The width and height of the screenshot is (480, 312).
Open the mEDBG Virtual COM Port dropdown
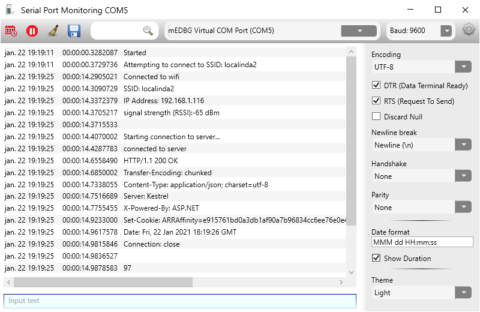(359, 31)
